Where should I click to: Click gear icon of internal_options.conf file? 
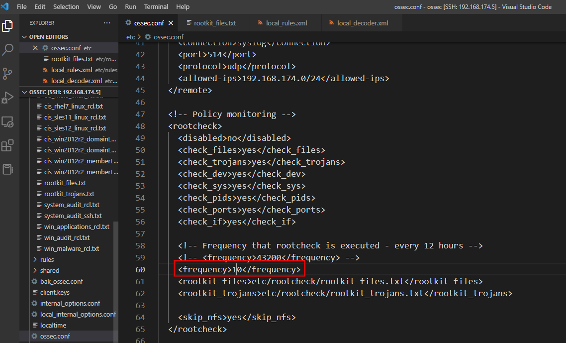[x=34, y=303]
